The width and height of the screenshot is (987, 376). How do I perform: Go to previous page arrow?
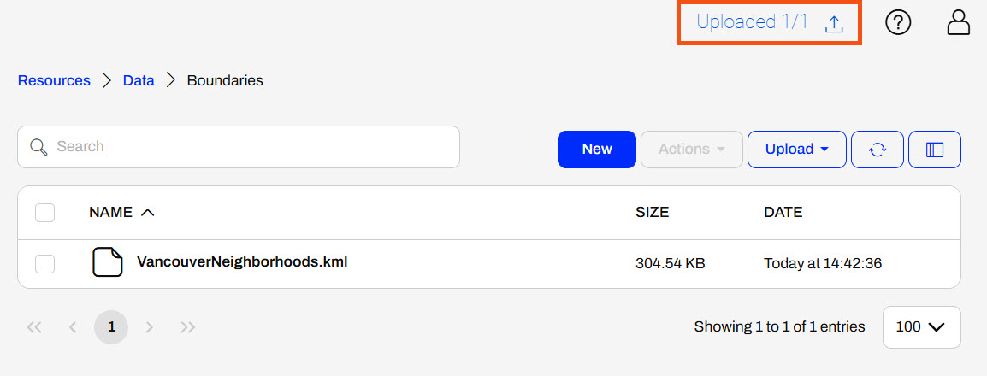coord(73,327)
